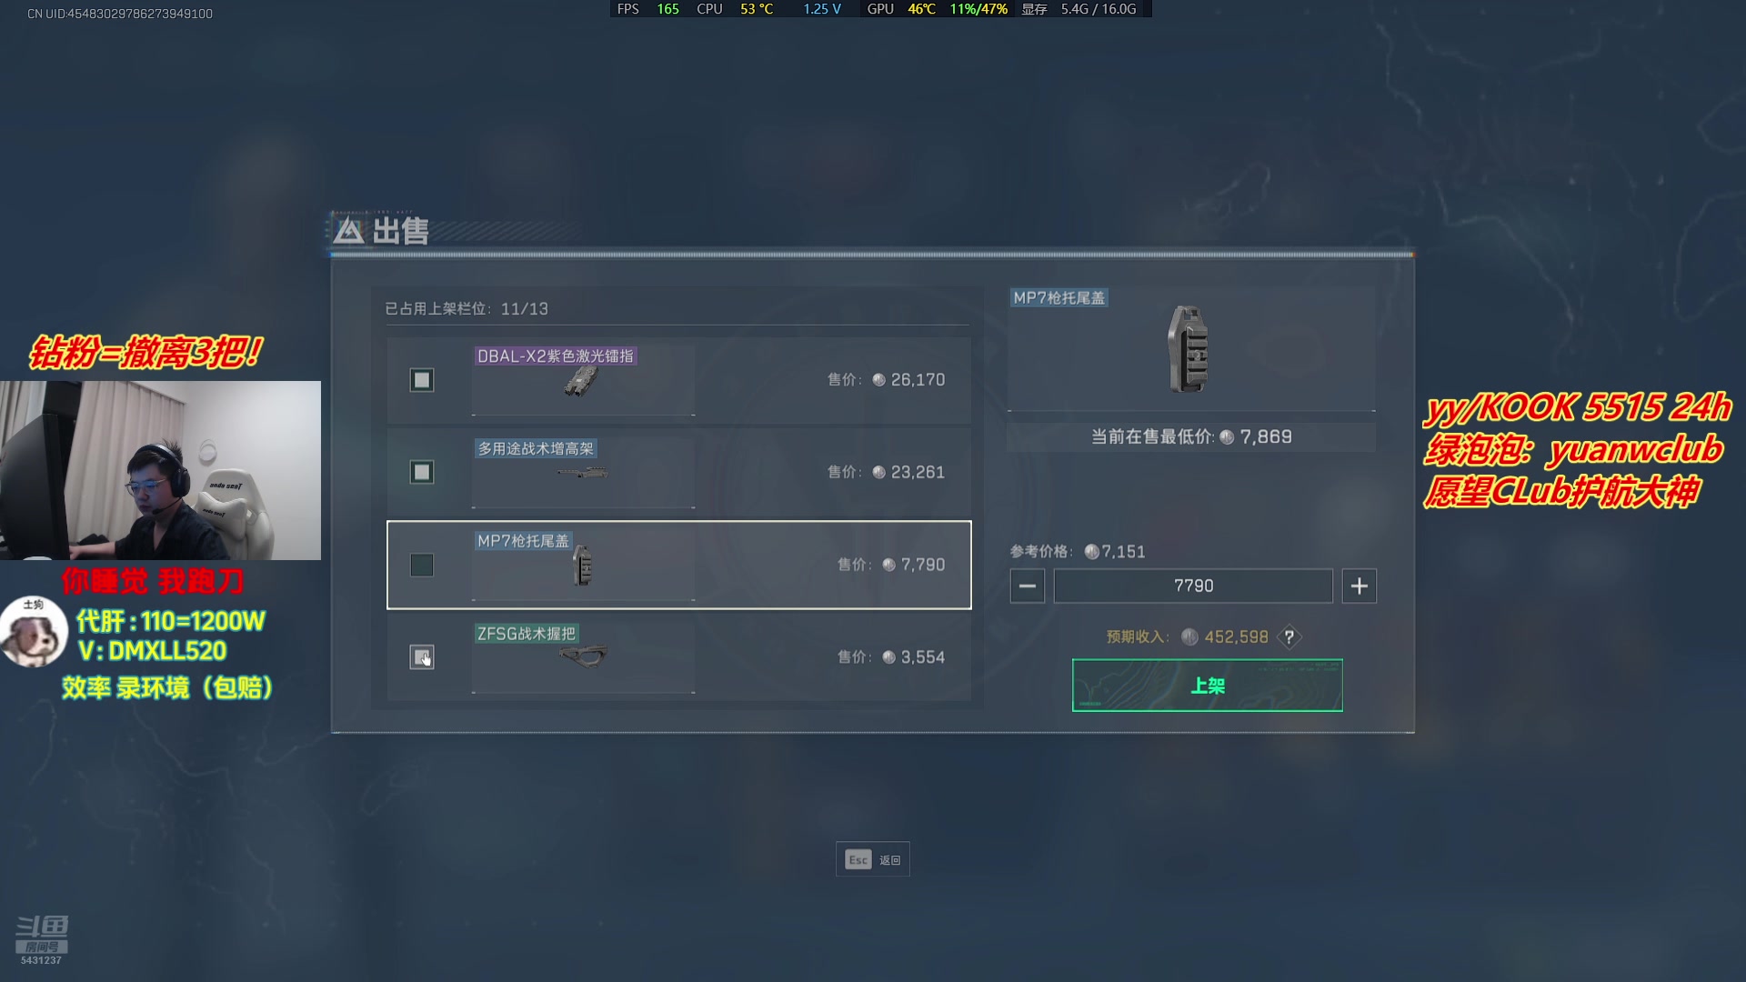Screen dimensions: 1746x982
Task: Open the expected income help question mark
Action: coord(1289,637)
